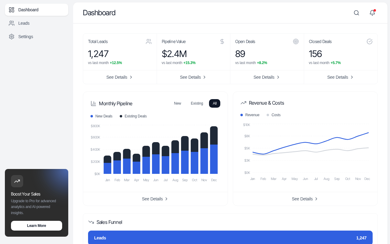Open the Leads page from the sidebar
The image size is (390, 244).
tap(24, 23)
